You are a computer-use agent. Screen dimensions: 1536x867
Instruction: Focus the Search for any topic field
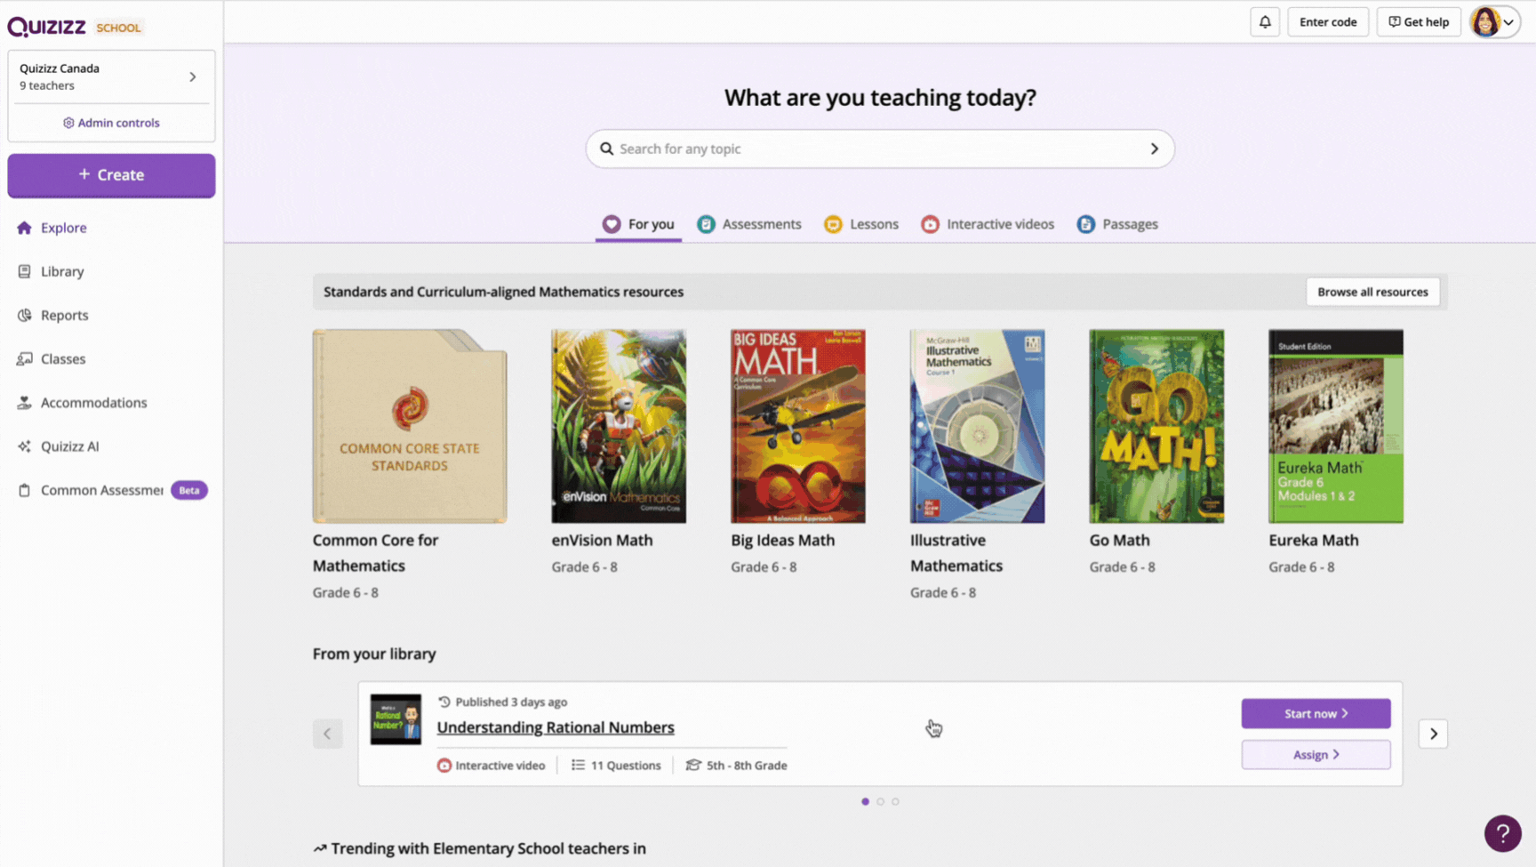pyautogui.click(x=880, y=149)
